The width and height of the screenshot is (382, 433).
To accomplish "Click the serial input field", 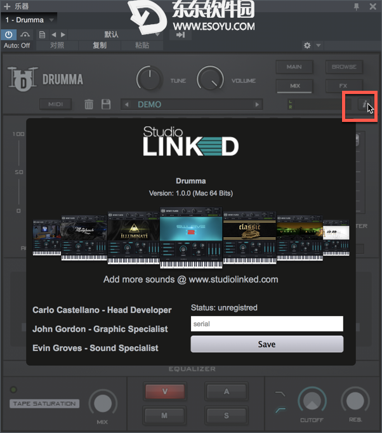I will tap(267, 324).
